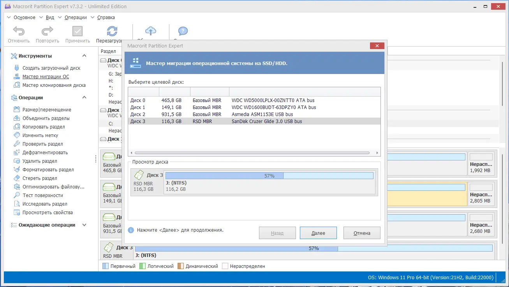The width and height of the screenshot is (509, 287).
Task: Click the Отмена button in the wizard
Action: point(362,233)
